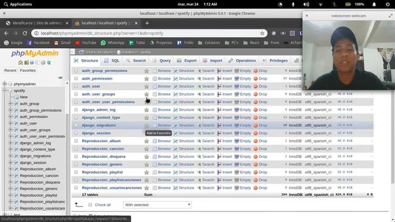Favorite star for Reproduccion_album
Screen dimensions: 395x222
146,141
